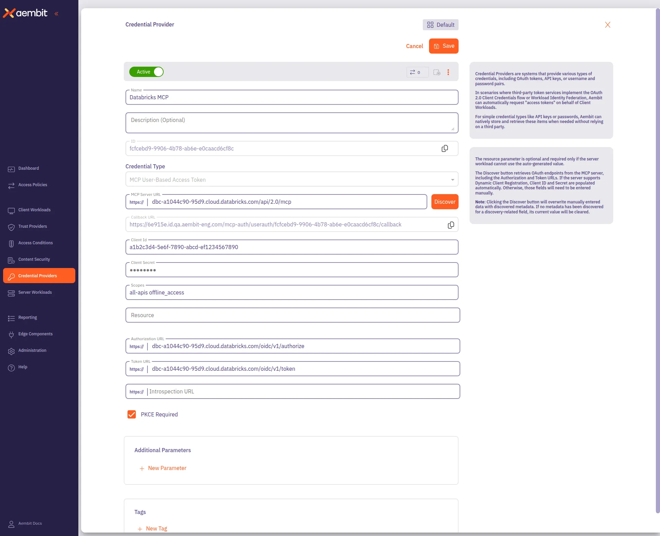Click the Trust Providers shield icon

[11, 227]
